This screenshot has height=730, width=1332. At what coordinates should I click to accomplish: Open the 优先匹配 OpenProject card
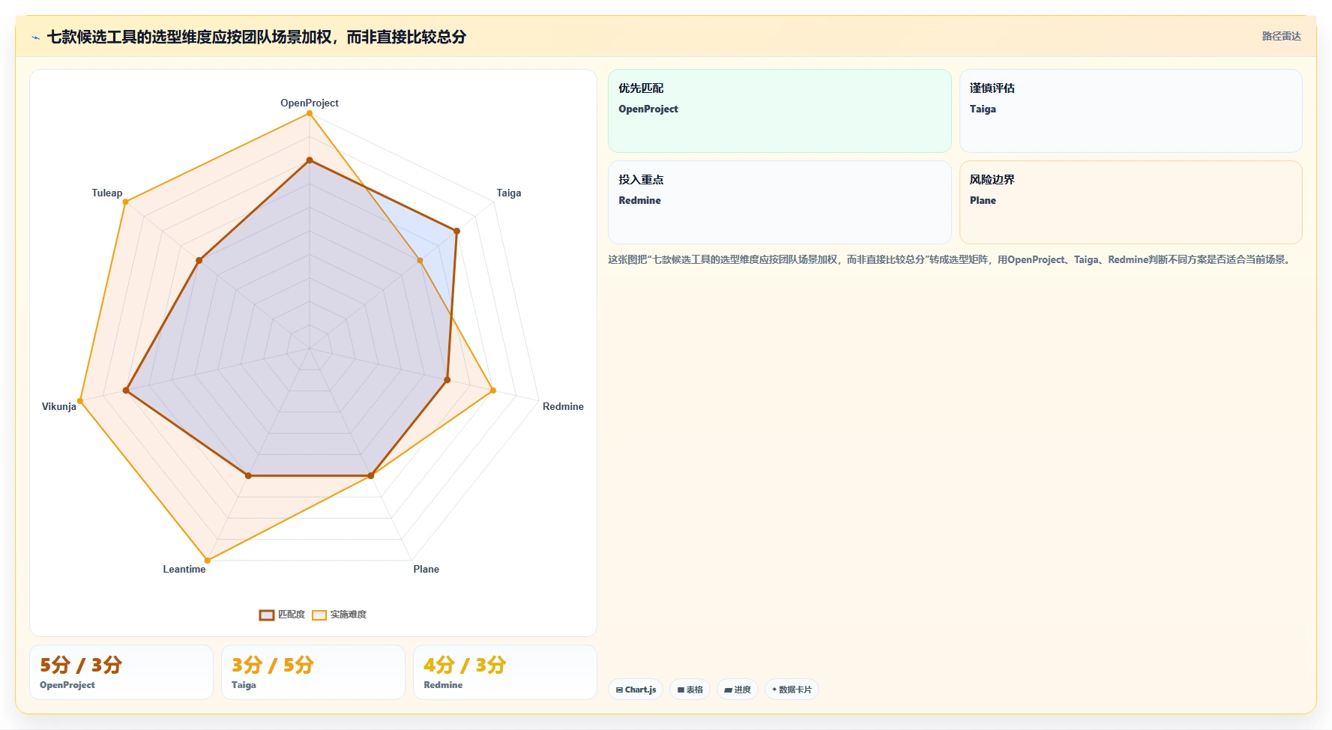pos(780,111)
